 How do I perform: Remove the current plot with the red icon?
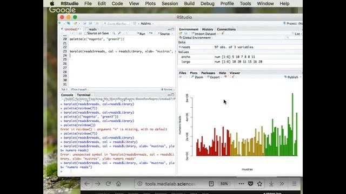(225, 77)
